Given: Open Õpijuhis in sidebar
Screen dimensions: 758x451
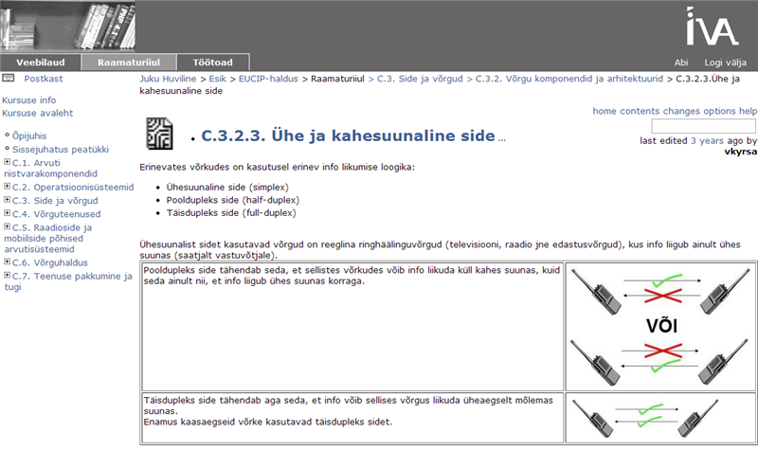Looking at the screenshot, I should point(29,135).
